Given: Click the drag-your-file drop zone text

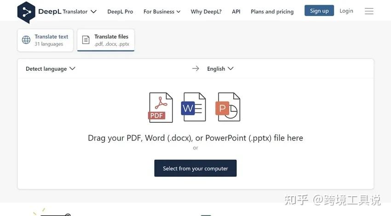Looking at the screenshot, I should [195, 138].
